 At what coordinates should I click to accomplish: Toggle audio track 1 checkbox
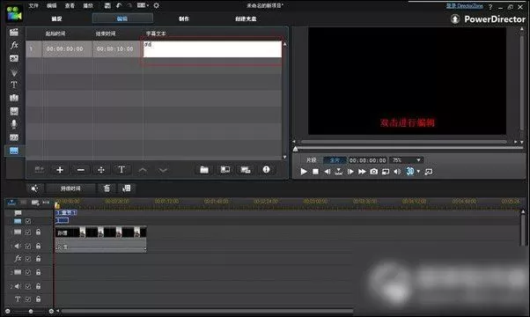(28, 247)
